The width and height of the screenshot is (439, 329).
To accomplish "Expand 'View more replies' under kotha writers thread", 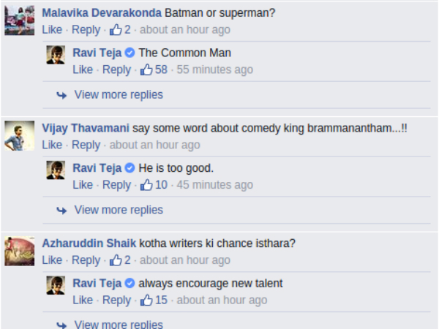I will 119,324.
